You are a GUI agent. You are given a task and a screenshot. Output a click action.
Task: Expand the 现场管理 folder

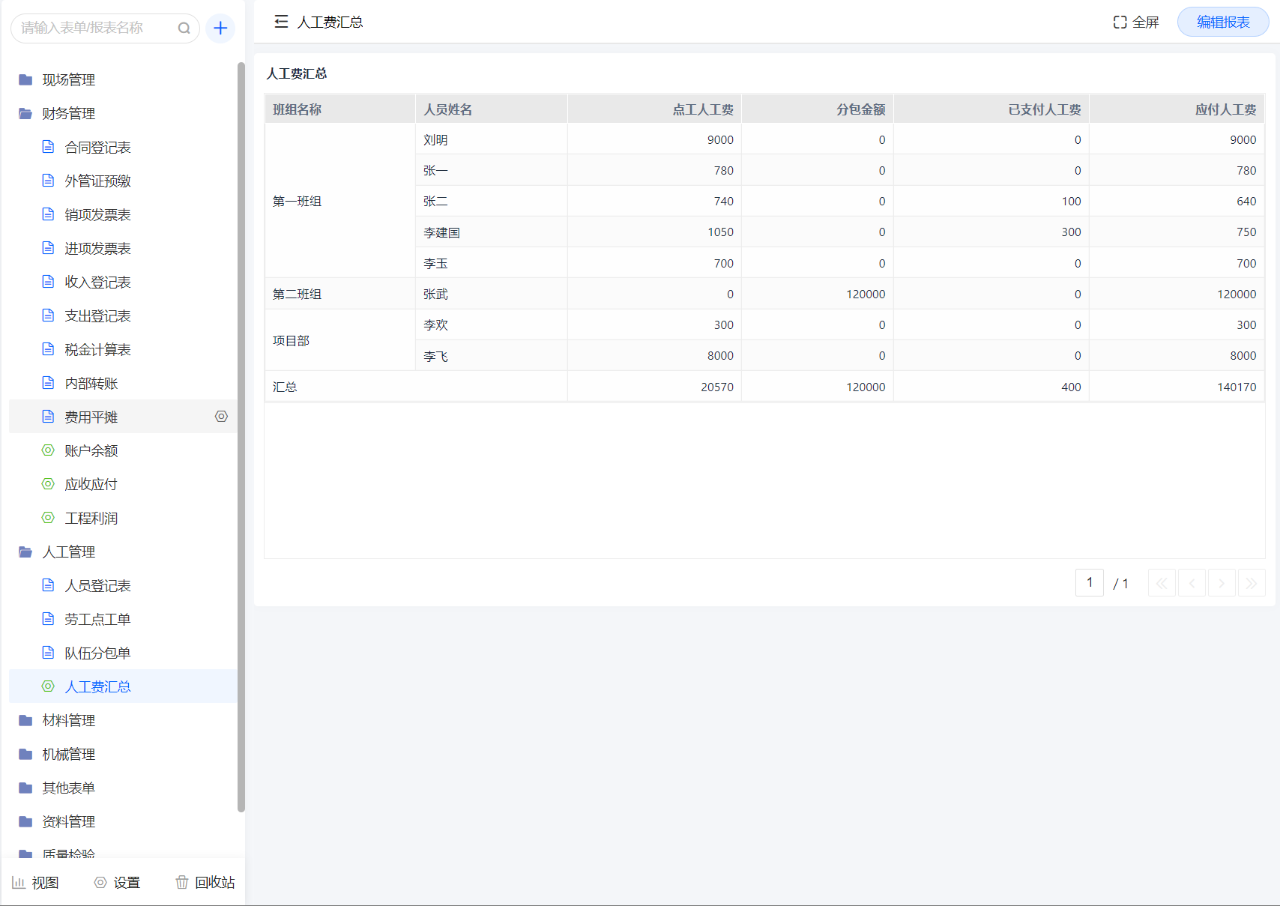67,80
